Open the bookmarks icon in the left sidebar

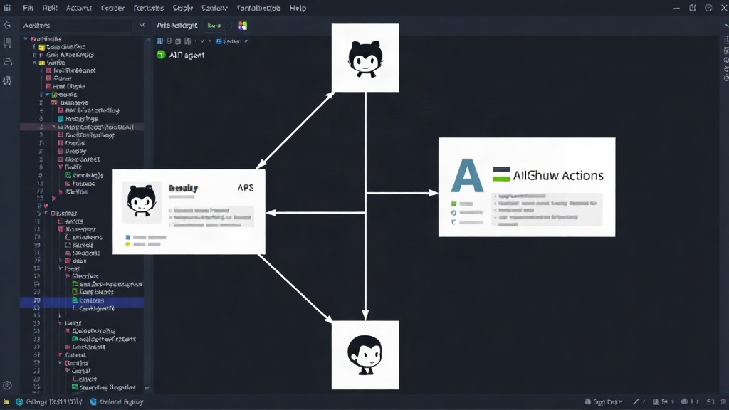click(x=7, y=43)
